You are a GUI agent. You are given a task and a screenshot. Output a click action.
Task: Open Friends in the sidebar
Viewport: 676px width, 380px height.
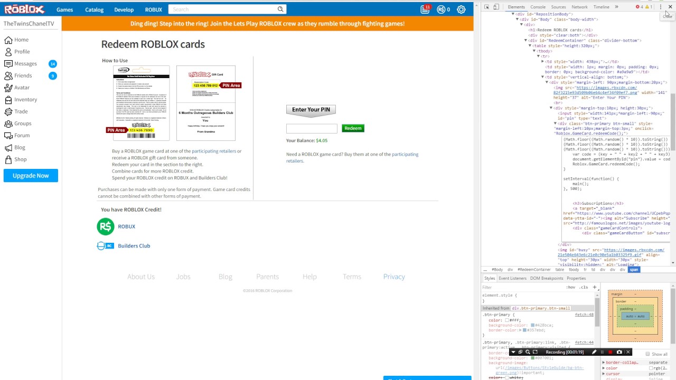coord(18,75)
